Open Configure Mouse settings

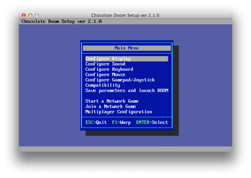click(x=105, y=74)
